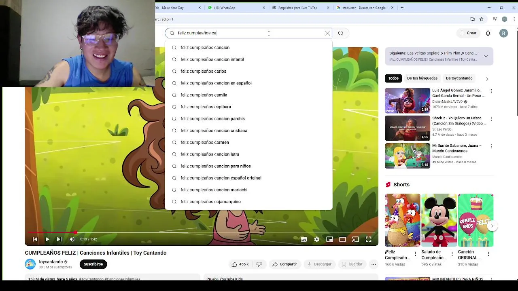Open the Mickey Mouse short thumbnail
Screen dimensions: 518x291
[439, 220]
